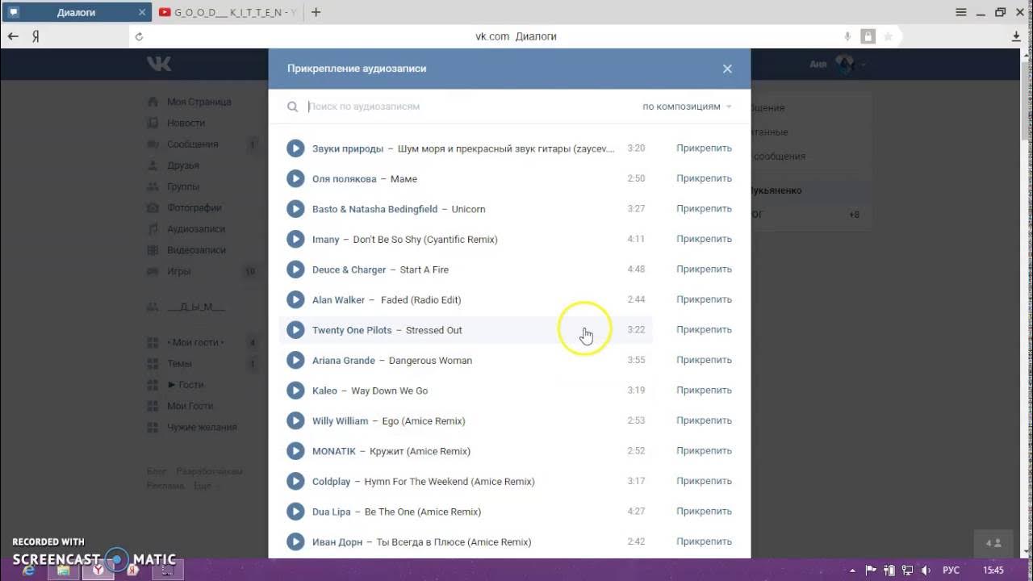Attach Иван Дорн track
1033x581 pixels.
point(704,541)
